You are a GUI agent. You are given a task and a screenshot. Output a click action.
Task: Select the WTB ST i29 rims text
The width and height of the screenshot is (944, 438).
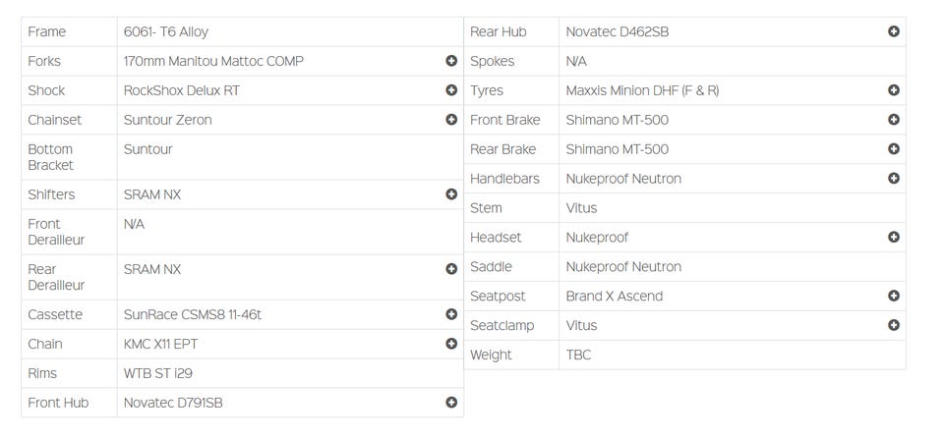click(159, 373)
